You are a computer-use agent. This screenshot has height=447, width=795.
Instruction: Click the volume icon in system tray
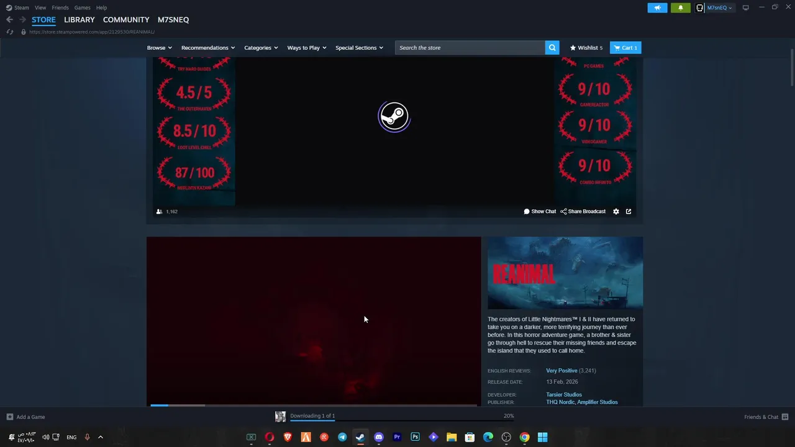click(x=45, y=437)
